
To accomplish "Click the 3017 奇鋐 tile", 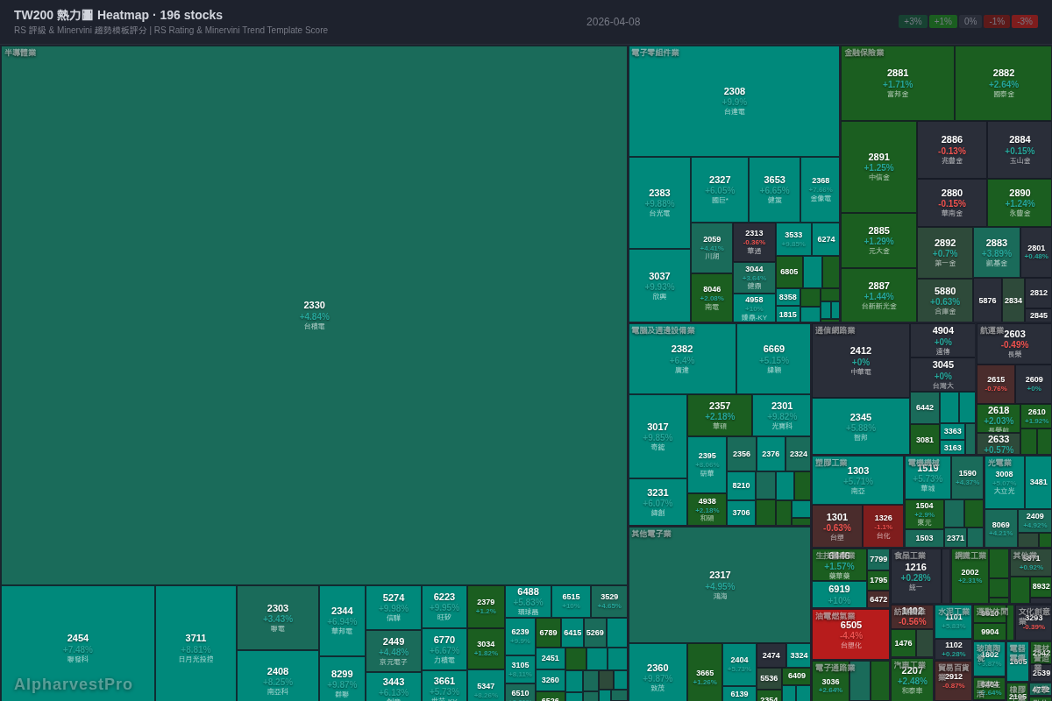I will click(x=657, y=436).
